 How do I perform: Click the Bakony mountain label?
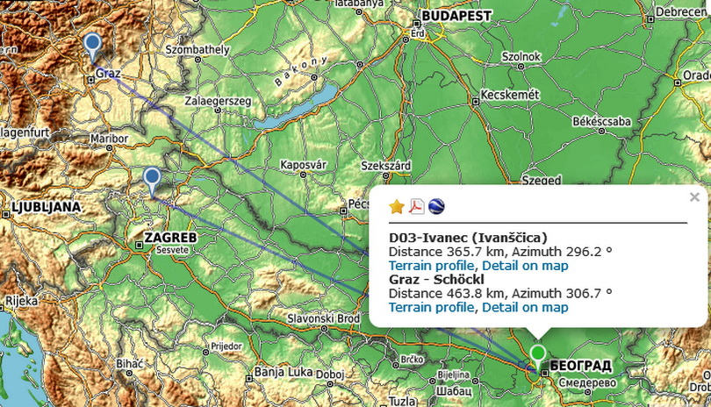[x=301, y=73]
